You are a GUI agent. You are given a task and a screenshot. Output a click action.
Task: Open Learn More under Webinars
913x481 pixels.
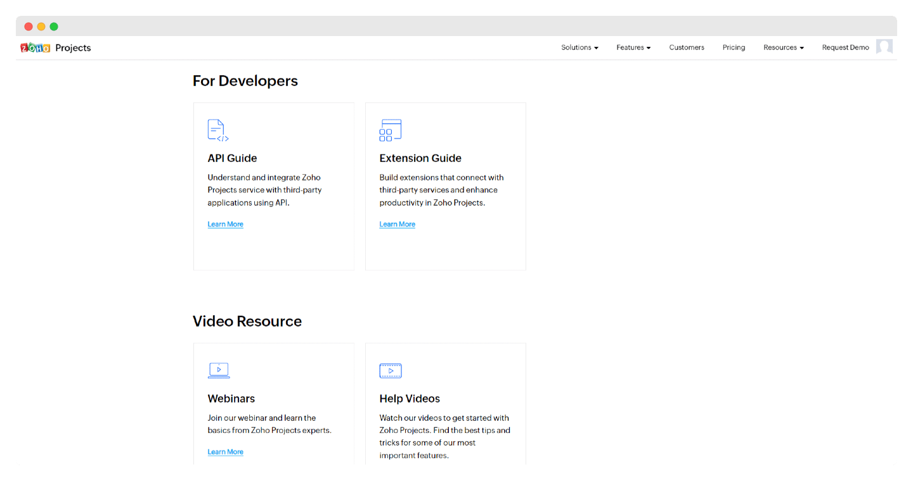coord(225,452)
